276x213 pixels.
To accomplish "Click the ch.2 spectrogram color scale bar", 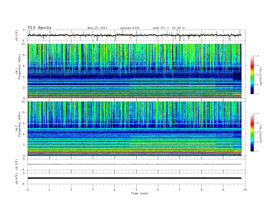I will click(x=252, y=132).
